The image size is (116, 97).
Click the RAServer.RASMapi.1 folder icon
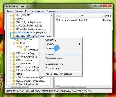click(x=14, y=57)
